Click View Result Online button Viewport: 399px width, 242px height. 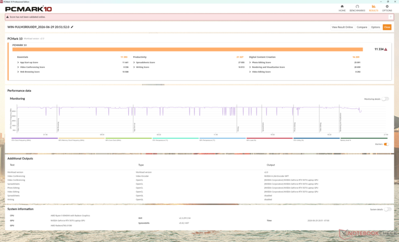tap(342, 27)
